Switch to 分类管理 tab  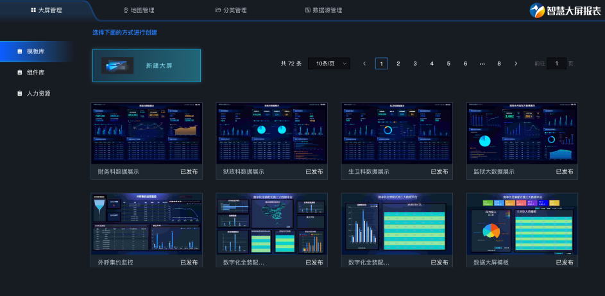point(231,10)
